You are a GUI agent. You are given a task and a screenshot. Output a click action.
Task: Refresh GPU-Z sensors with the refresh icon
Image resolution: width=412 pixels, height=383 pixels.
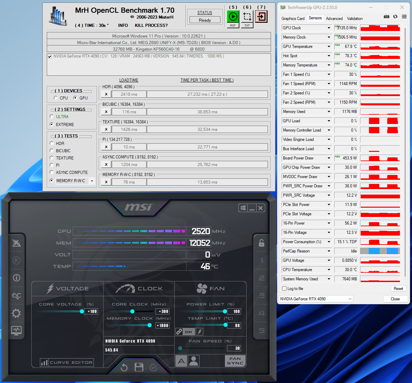pos(395,17)
